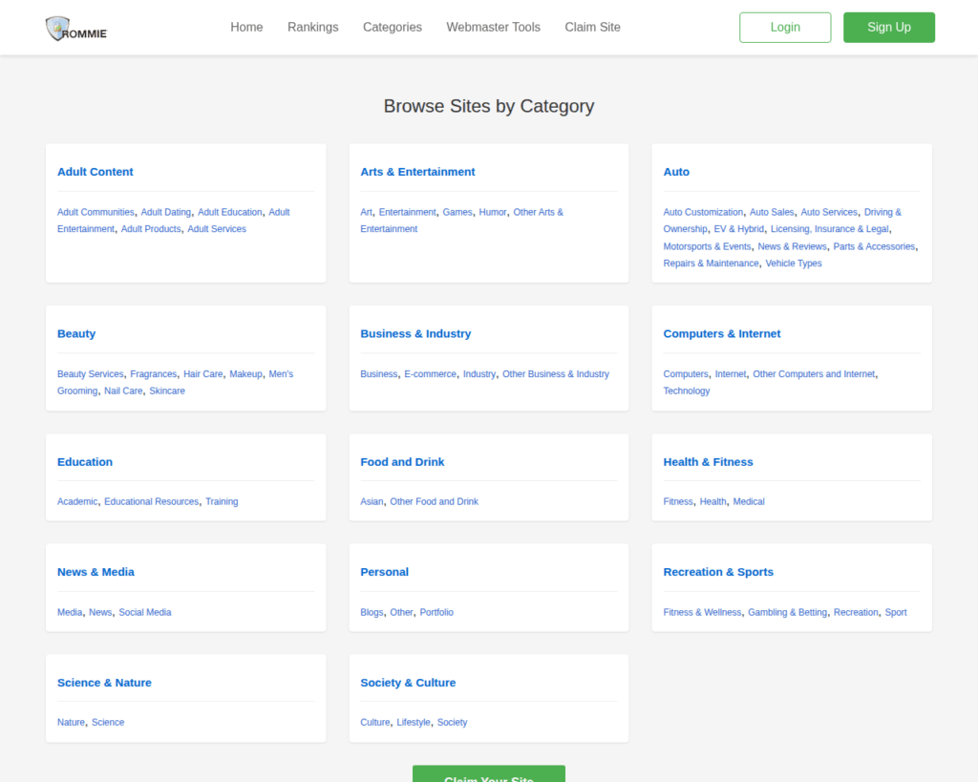The image size is (978, 782).
Task: Select the Hair Care subcategory link
Action: [x=202, y=374]
